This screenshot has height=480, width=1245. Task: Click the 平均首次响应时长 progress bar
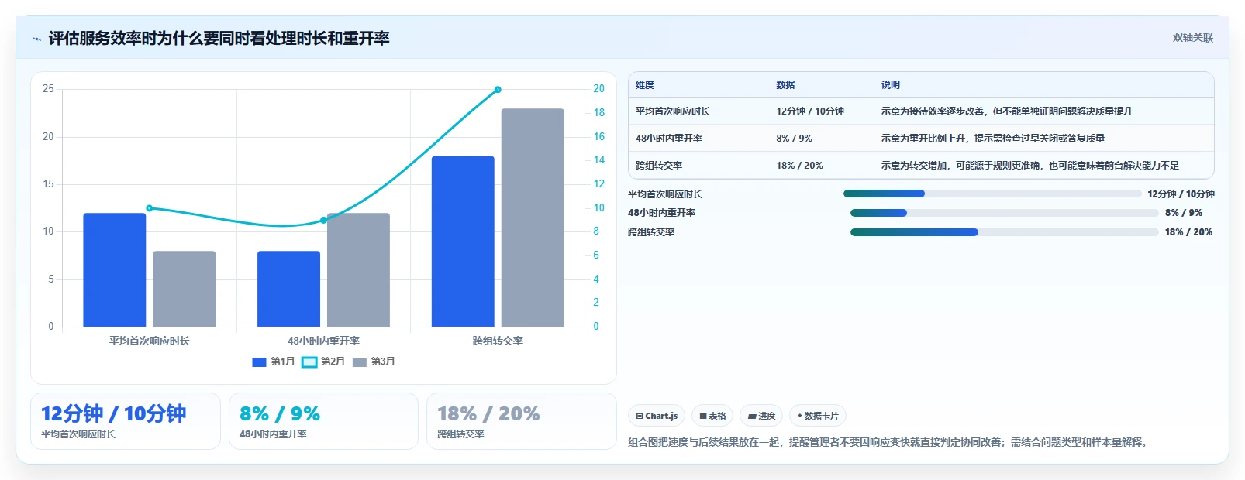(x=992, y=194)
